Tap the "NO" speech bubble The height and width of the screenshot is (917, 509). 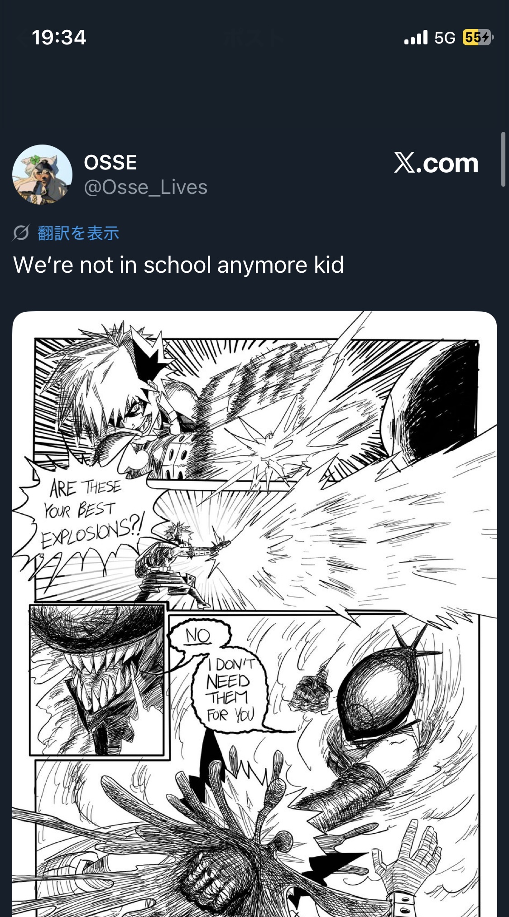[x=198, y=636]
